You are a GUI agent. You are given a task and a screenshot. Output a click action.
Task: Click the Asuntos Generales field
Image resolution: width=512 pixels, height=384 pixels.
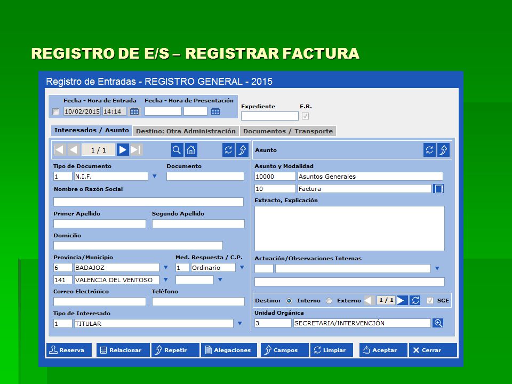point(370,177)
